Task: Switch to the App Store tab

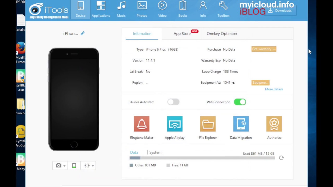Action: click(x=182, y=34)
